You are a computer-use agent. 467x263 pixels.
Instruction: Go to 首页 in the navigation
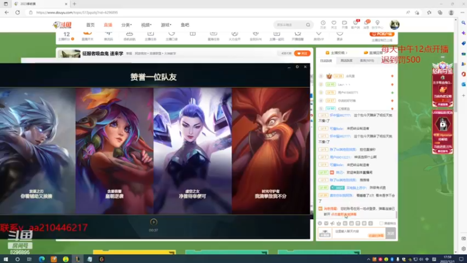(x=90, y=25)
